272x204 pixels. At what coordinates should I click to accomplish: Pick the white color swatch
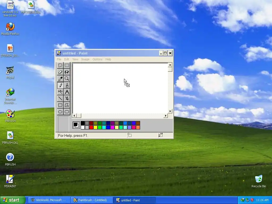click(83, 127)
